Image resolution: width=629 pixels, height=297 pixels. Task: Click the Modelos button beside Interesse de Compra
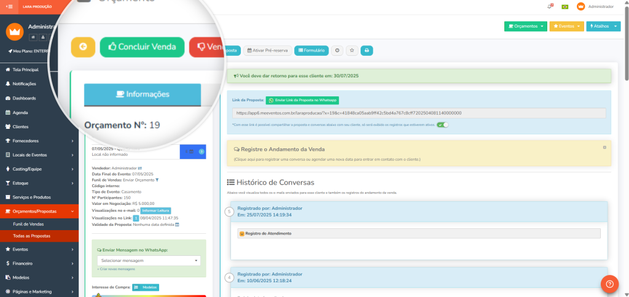tap(146, 287)
